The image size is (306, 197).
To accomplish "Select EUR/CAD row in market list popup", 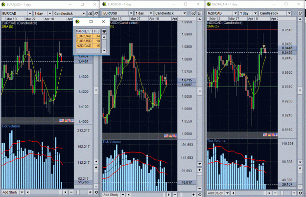I will coord(88,36).
